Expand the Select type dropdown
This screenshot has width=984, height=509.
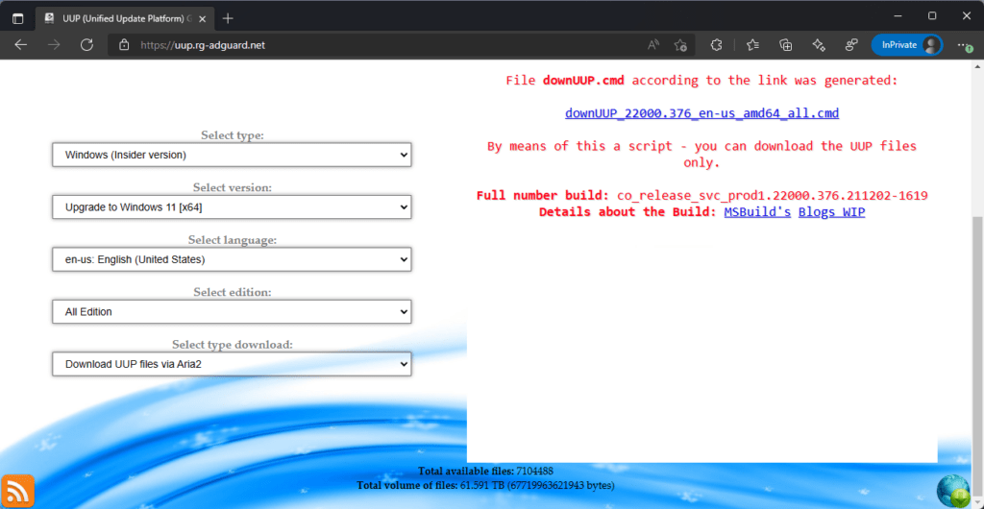pos(232,155)
